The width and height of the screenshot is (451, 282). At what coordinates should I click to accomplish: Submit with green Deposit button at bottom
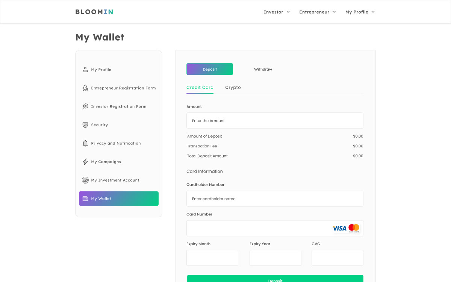click(x=275, y=279)
